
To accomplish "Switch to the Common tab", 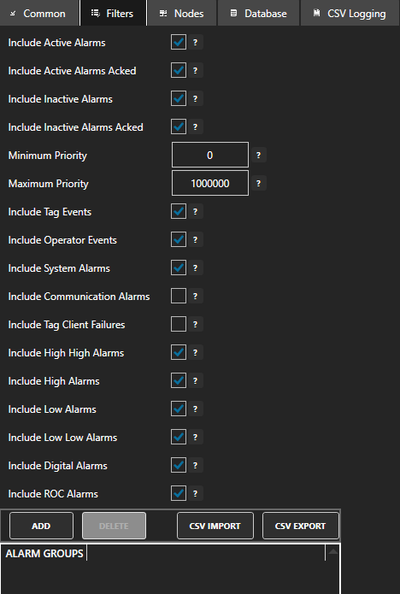I will tap(39, 14).
